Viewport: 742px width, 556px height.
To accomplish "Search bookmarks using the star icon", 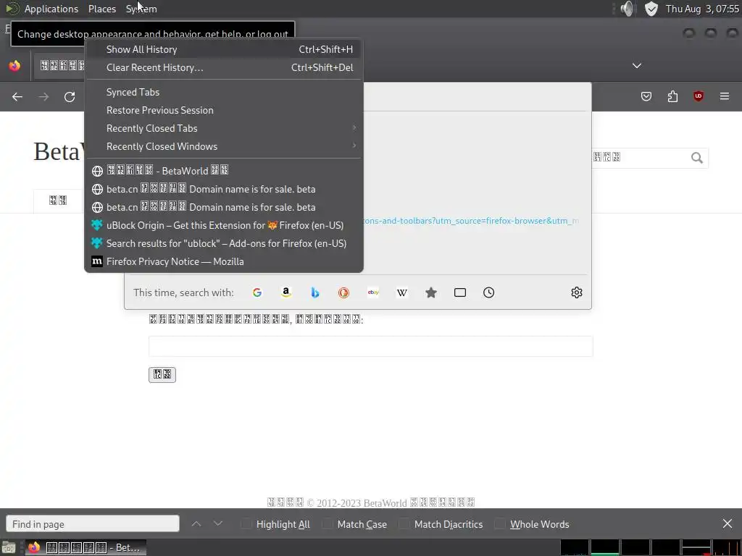I will coord(430,292).
